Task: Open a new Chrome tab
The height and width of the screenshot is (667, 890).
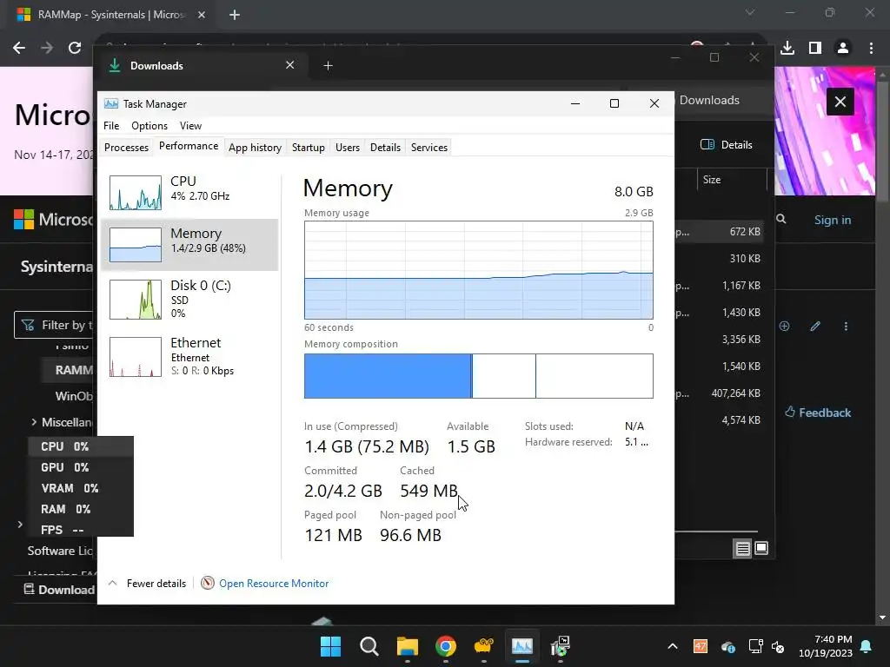Action: tap(235, 15)
